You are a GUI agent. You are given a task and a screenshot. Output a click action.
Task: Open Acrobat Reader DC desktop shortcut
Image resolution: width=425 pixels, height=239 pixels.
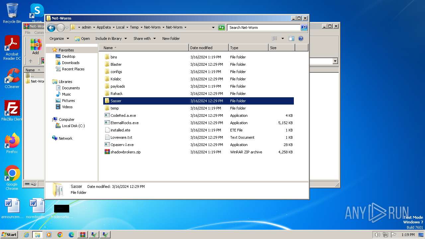(12, 48)
